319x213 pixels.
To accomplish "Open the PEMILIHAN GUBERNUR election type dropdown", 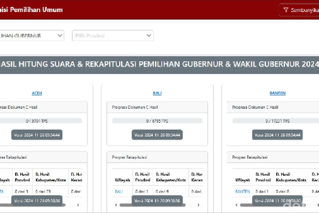I will point(32,36).
